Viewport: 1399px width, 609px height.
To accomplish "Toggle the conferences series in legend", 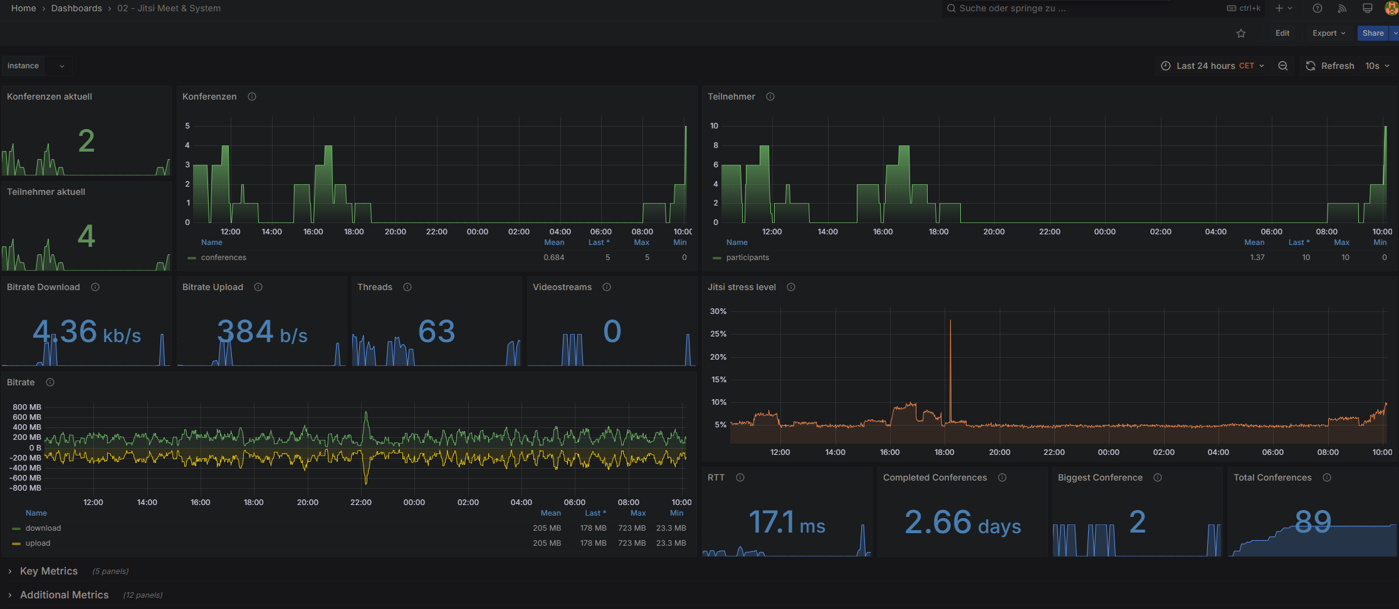I will click(223, 258).
